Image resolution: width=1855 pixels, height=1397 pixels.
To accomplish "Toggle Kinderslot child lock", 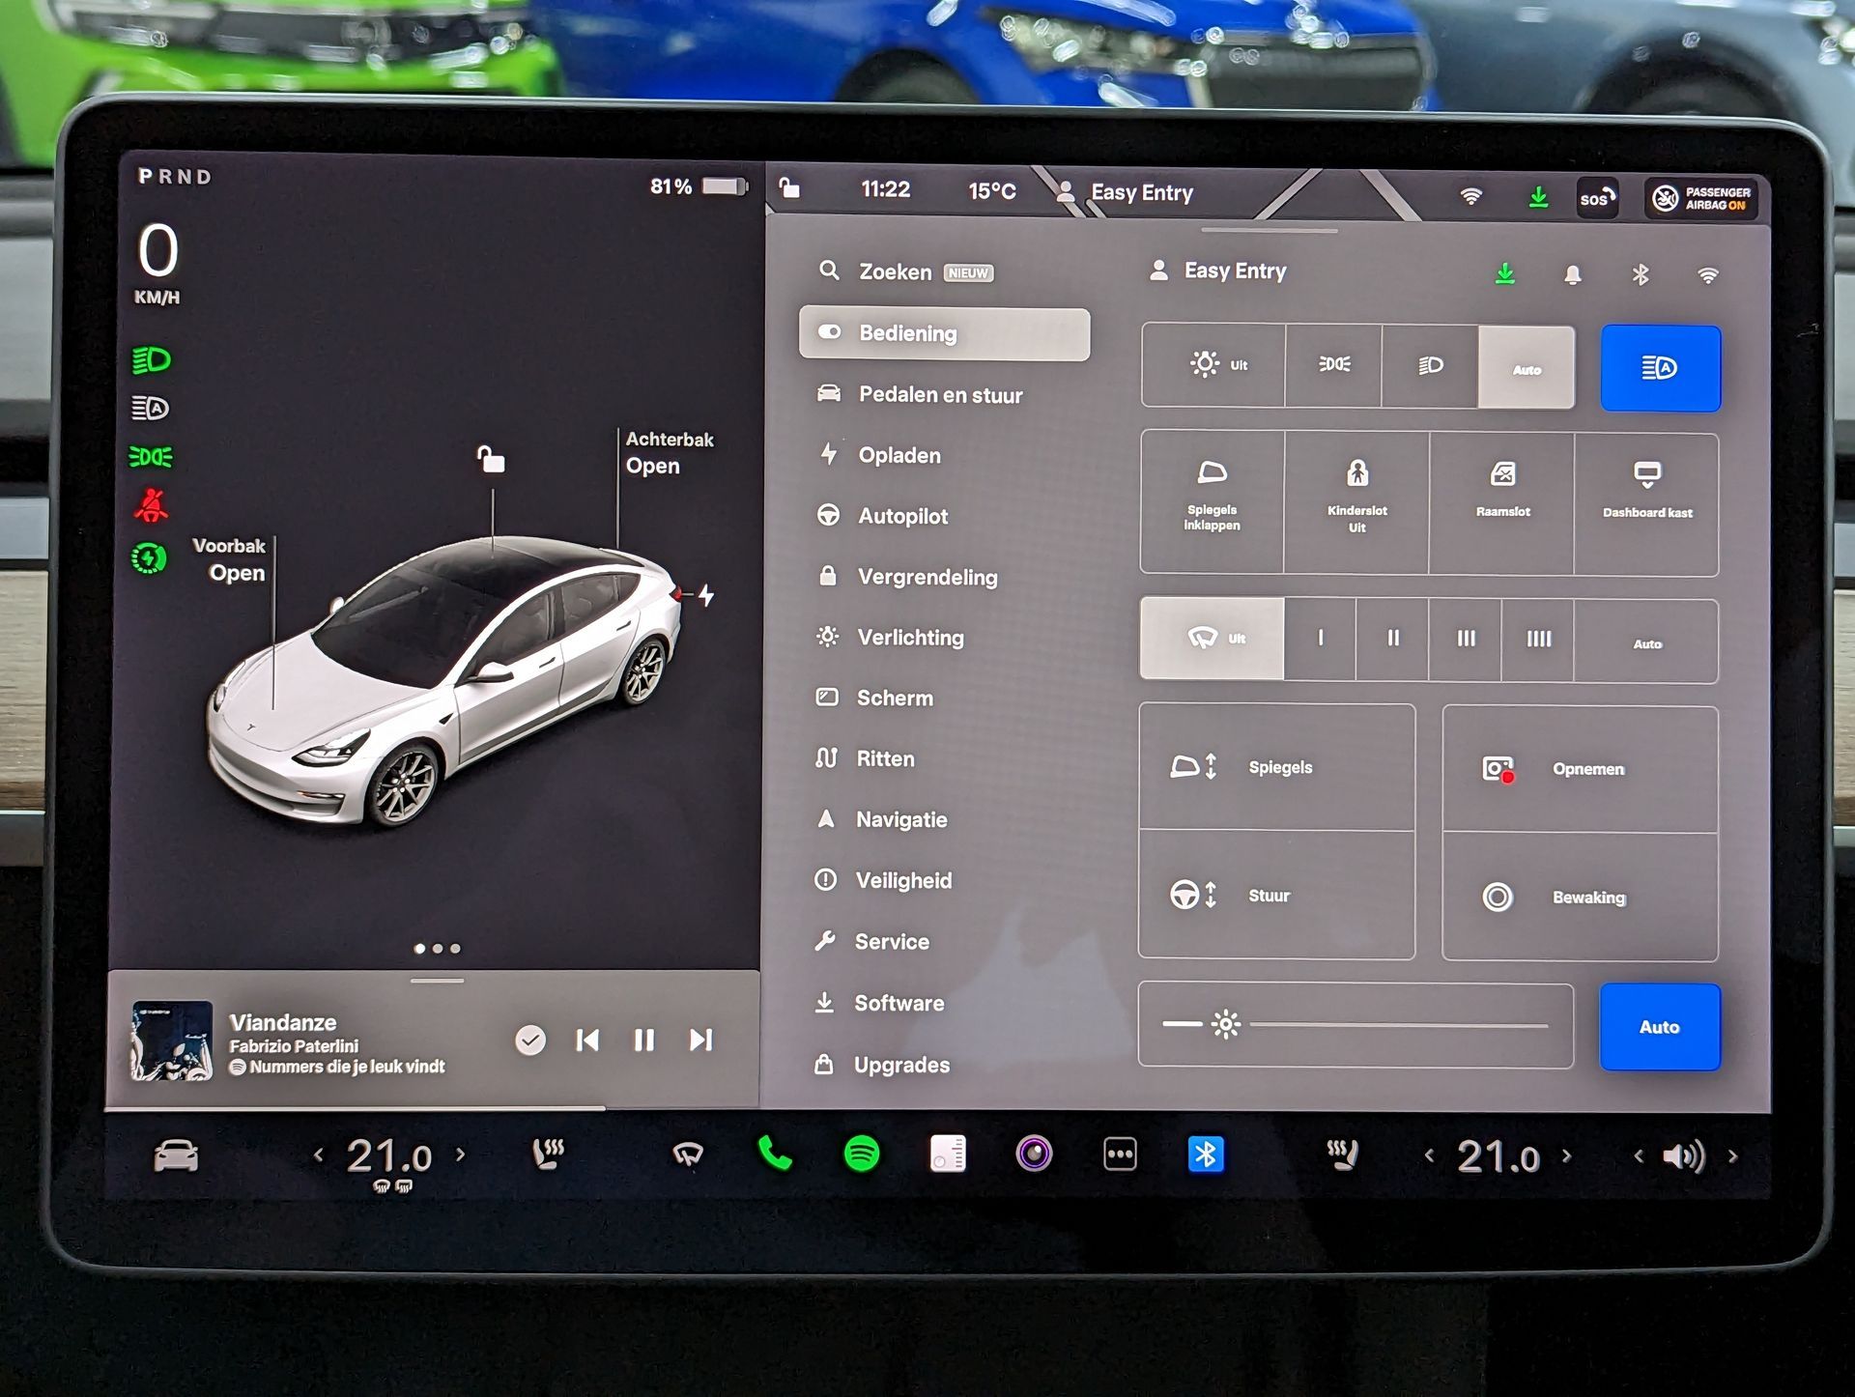I will [1356, 503].
